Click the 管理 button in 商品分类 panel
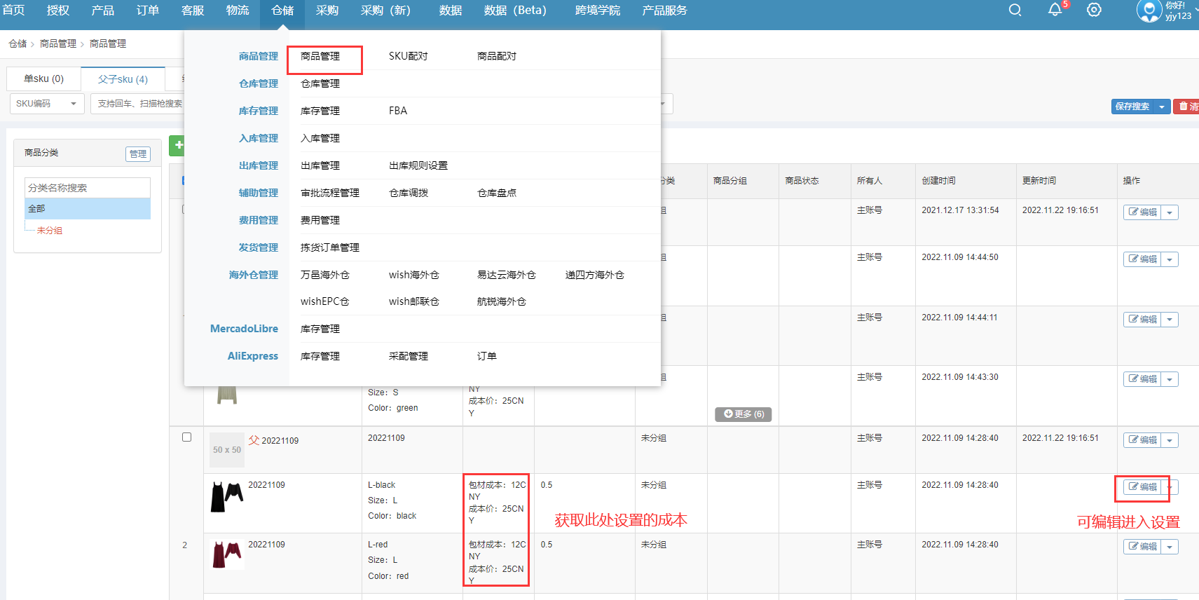The image size is (1199, 600). pos(138,154)
